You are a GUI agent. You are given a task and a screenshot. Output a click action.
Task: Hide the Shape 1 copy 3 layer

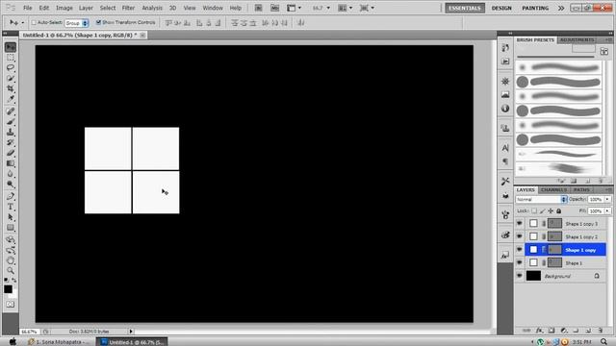520,223
